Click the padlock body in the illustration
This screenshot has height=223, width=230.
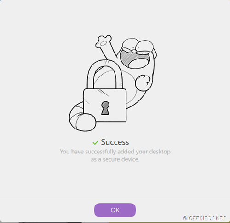click(105, 106)
